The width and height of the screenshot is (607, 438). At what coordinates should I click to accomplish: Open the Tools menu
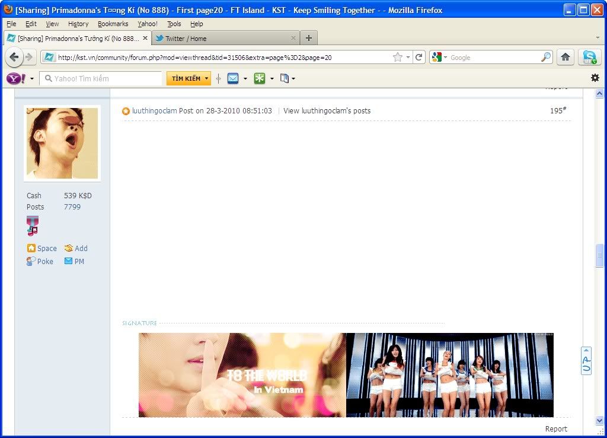[x=174, y=24]
